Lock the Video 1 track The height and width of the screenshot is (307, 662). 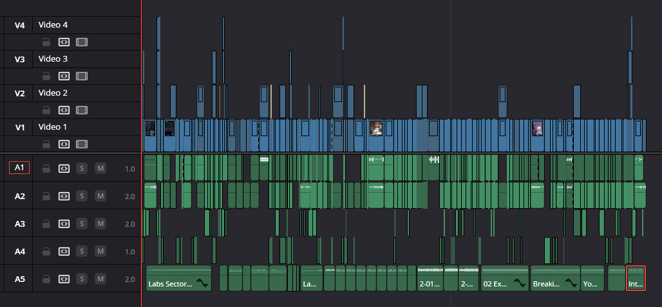(46, 144)
